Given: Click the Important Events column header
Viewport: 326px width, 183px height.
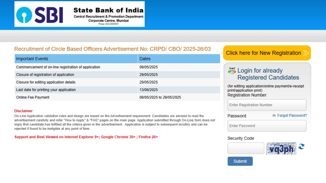Looking at the screenshot, I should [32, 58].
